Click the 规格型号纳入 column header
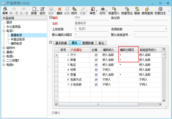This screenshot has width=172, height=119. 150,50
